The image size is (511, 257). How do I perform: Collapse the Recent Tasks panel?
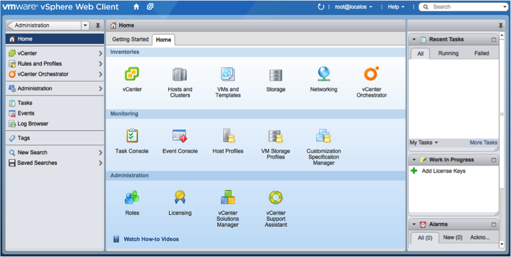pyautogui.click(x=414, y=40)
